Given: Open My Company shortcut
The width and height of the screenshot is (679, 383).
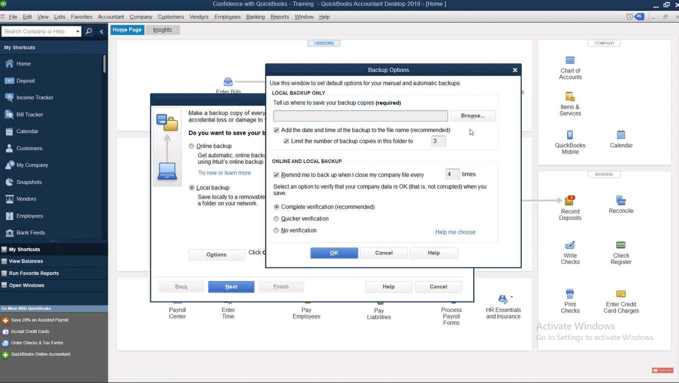Looking at the screenshot, I should [x=32, y=165].
